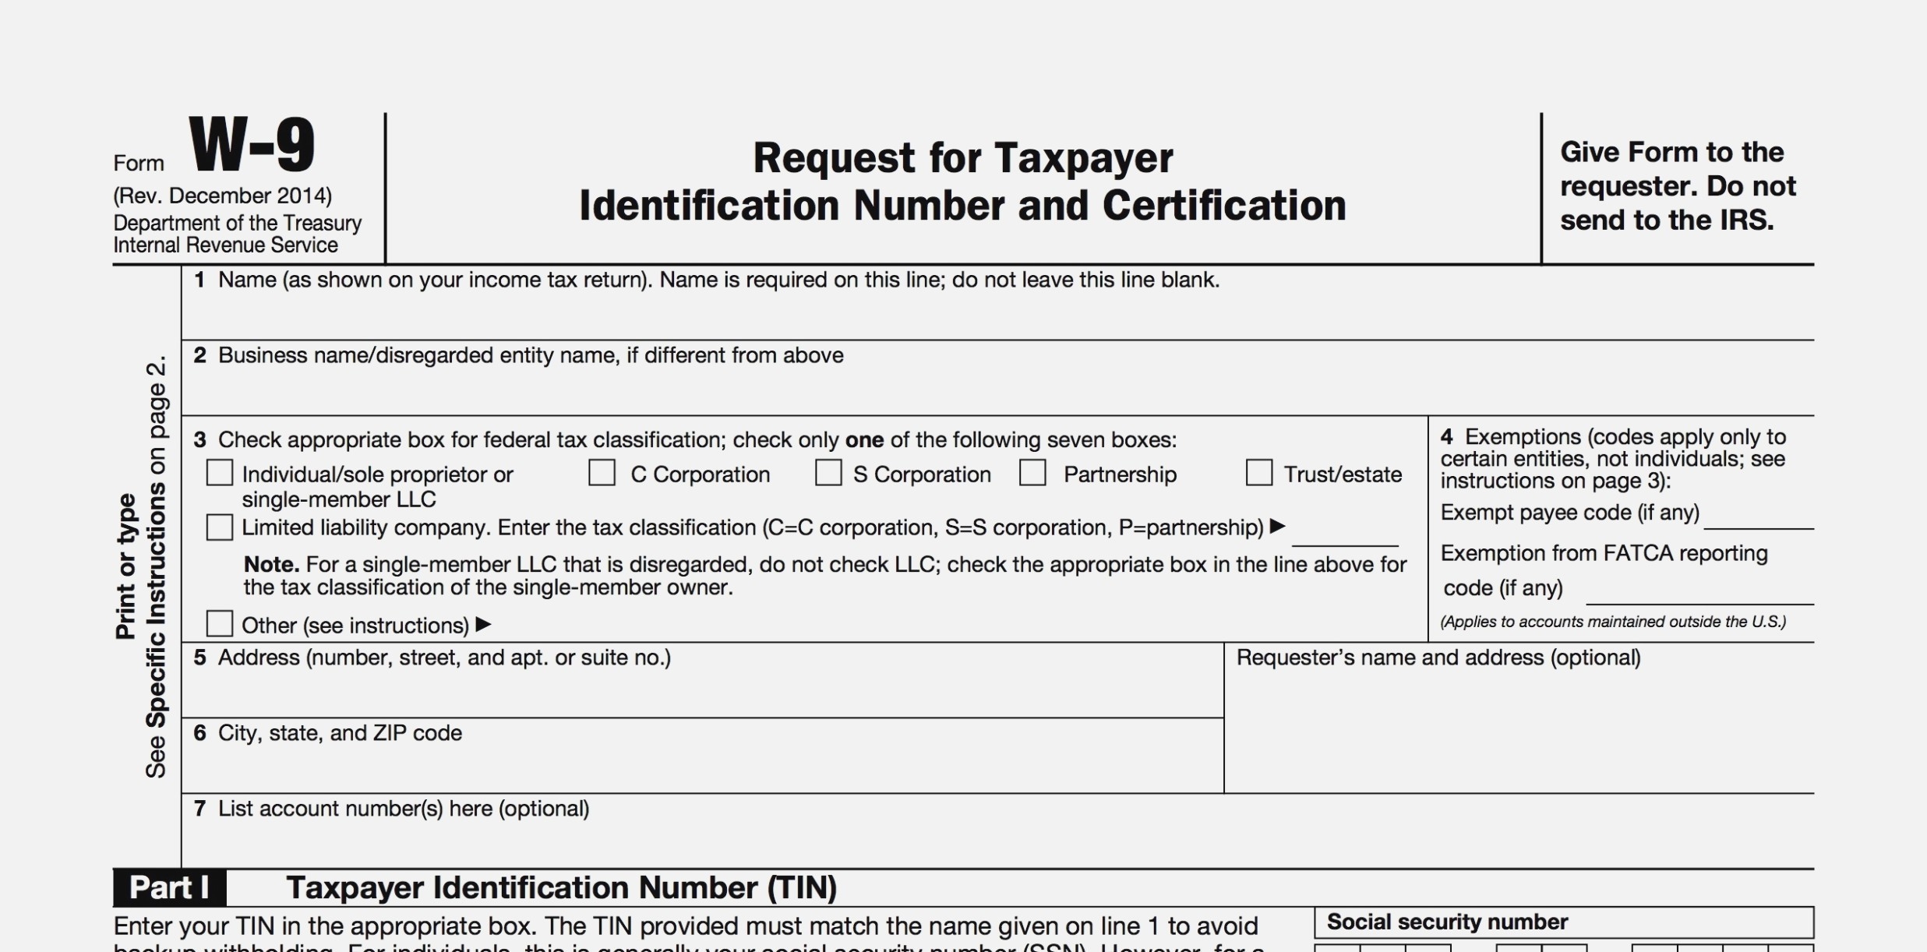1927x952 pixels.
Task: Check Other tax classification box
Action: (221, 626)
